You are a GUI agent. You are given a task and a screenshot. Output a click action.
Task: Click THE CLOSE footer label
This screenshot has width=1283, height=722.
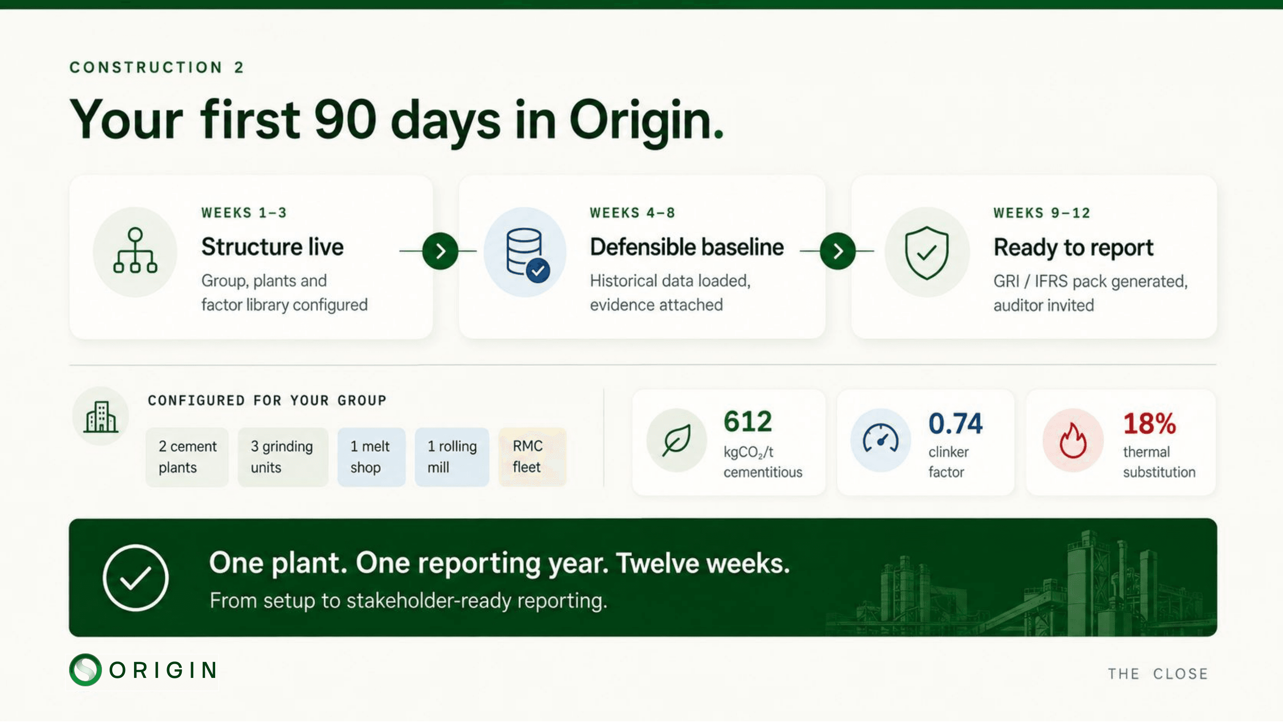(x=1158, y=674)
